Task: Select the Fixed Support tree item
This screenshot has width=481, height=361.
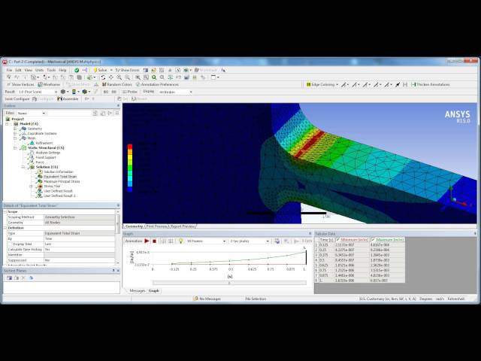Action: tap(45, 157)
